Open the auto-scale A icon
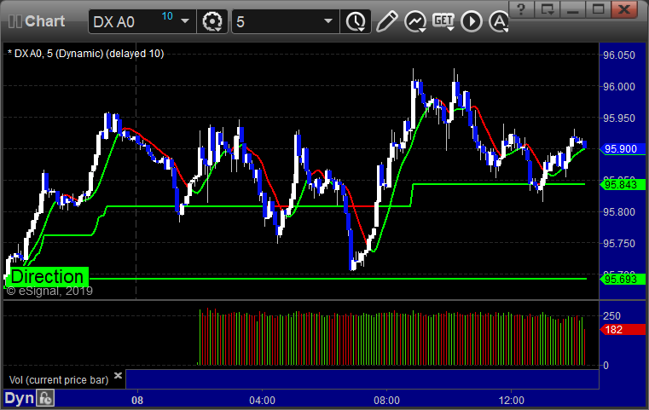649x410 pixels. (499, 21)
